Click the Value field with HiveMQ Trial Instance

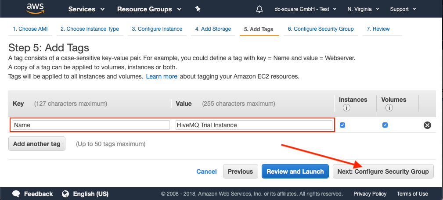point(254,125)
